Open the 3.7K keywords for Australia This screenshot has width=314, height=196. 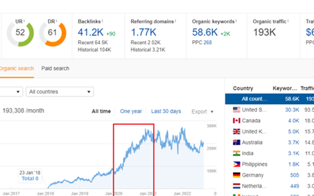pos(294,143)
